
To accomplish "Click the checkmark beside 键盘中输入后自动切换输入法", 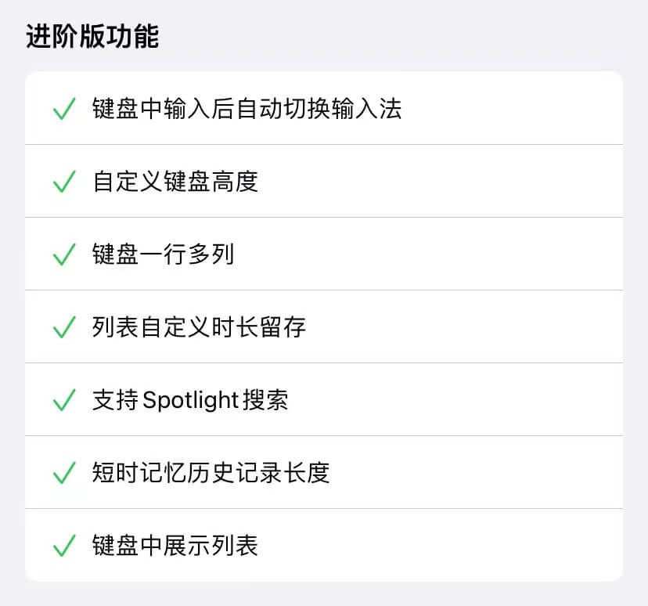I will pyautogui.click(x=64, y=109).
